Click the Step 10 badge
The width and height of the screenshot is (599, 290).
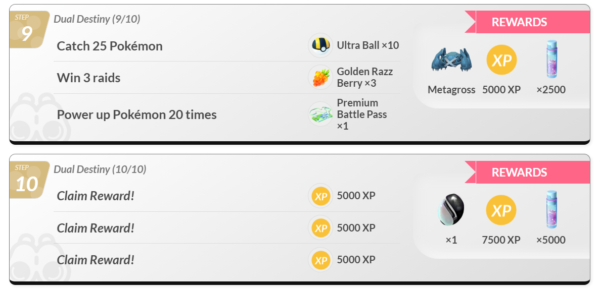(29, 180)
